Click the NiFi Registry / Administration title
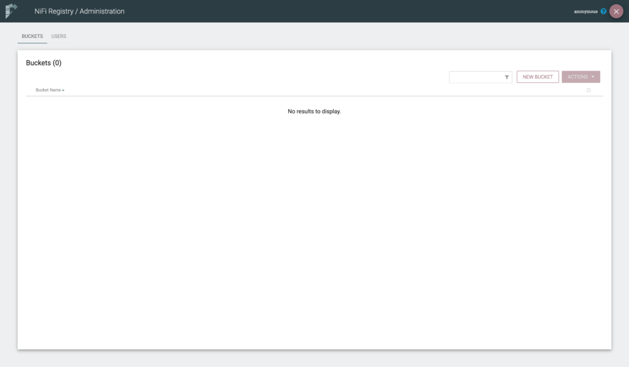The width and height of the screenshot is (629, 367). pyautogui.click(x=79, y=11)
